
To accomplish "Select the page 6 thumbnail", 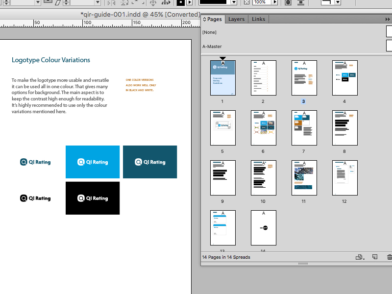I will pos(263,128).
